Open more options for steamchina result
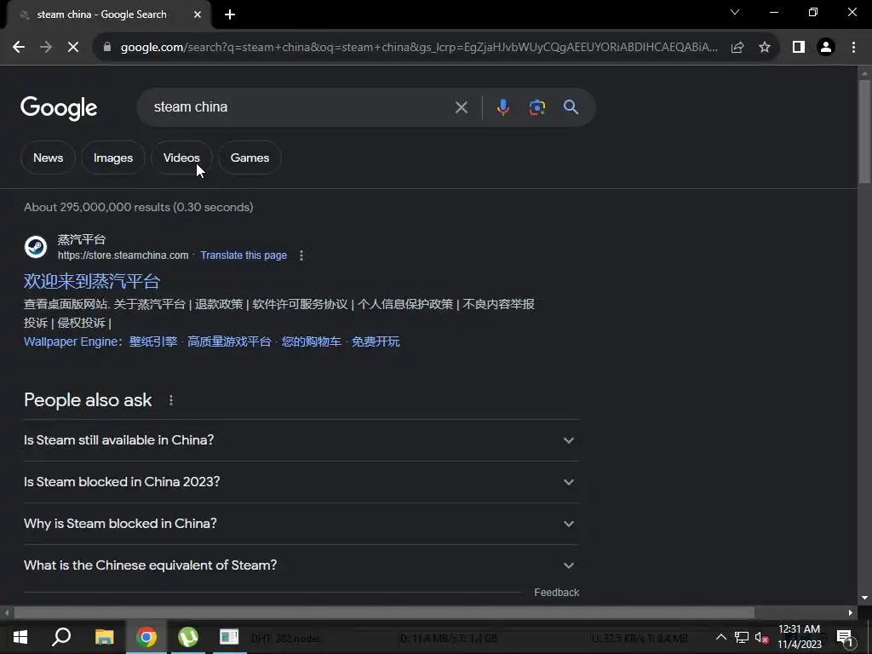 301,255
